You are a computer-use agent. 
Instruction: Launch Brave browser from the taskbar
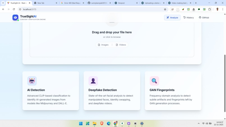pyautogui.click(x=102, y=124)
